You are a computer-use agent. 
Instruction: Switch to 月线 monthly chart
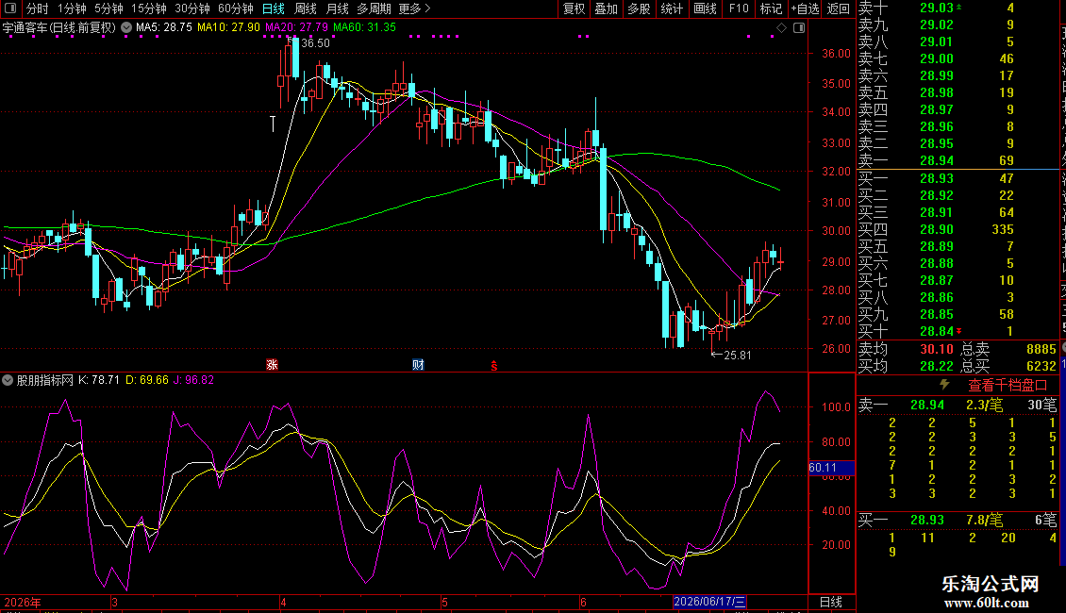click(337, 8)
